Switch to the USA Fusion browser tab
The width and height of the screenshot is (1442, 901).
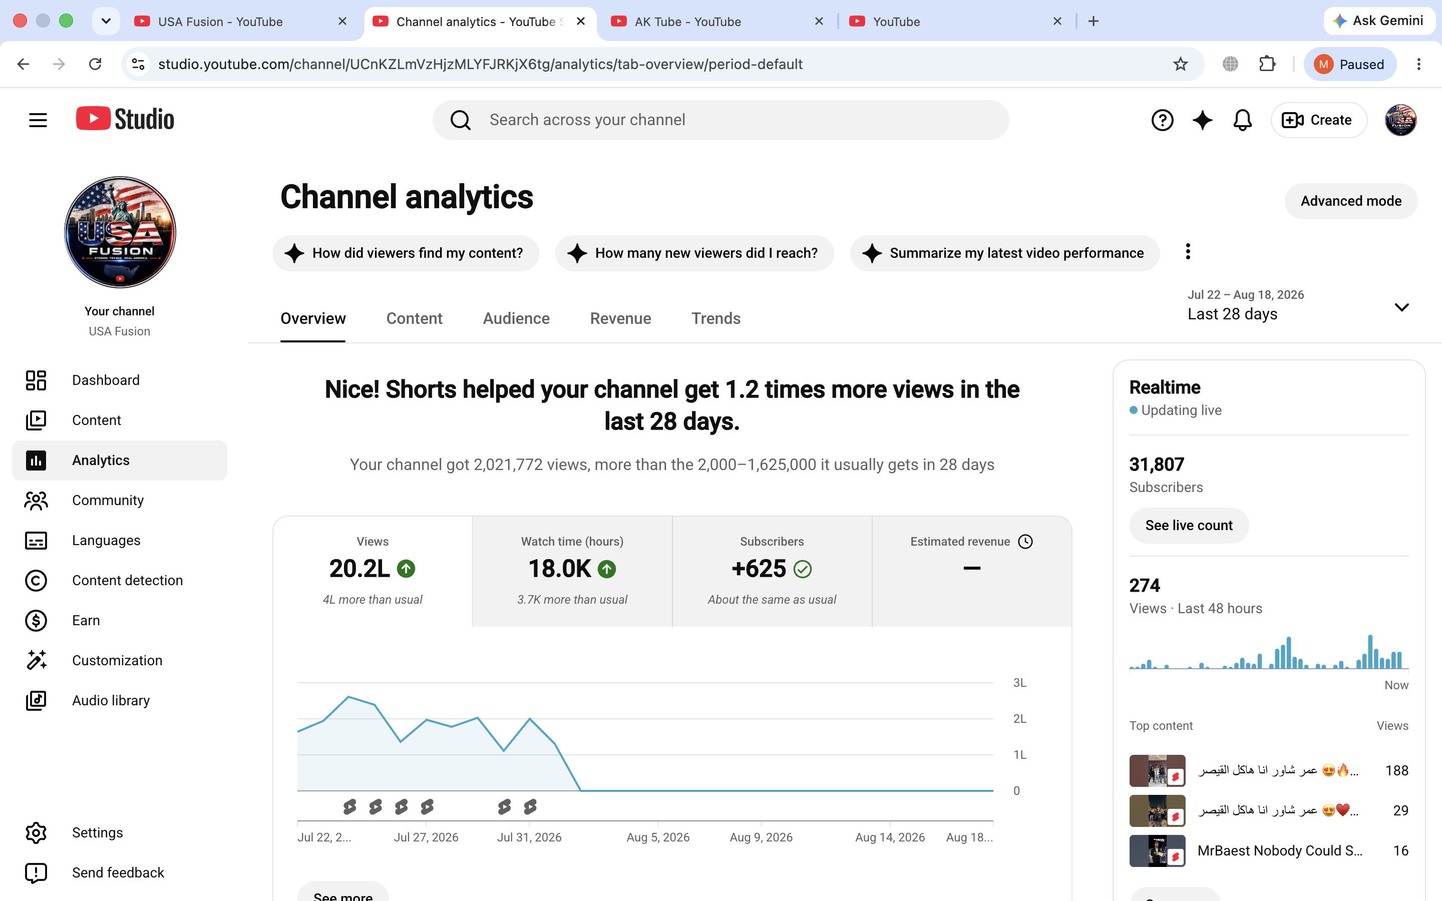tap(241, 22)
